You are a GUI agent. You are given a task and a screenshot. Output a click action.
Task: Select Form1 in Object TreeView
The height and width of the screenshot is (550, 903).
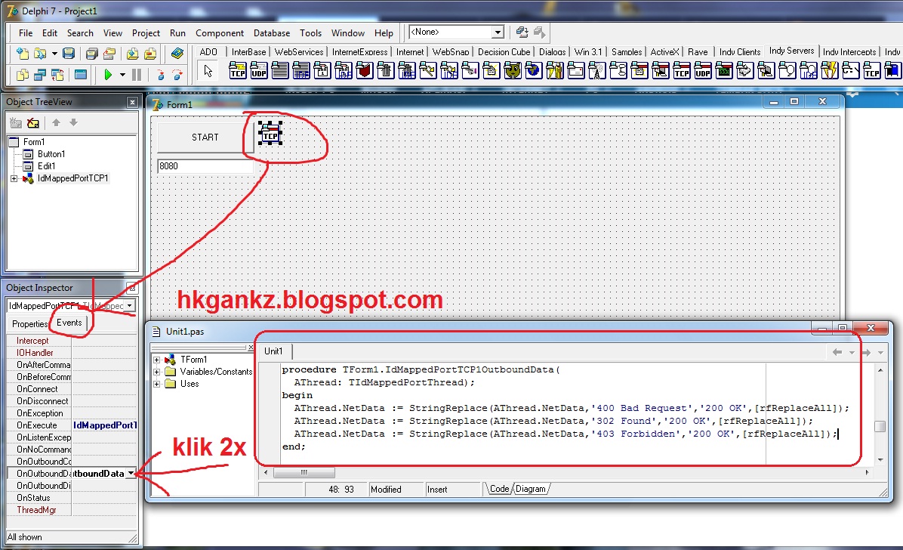pos(33,142)
